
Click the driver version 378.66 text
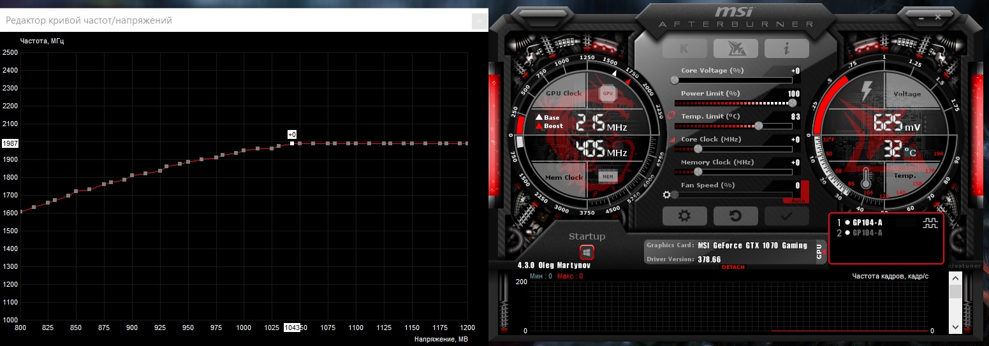709,259
